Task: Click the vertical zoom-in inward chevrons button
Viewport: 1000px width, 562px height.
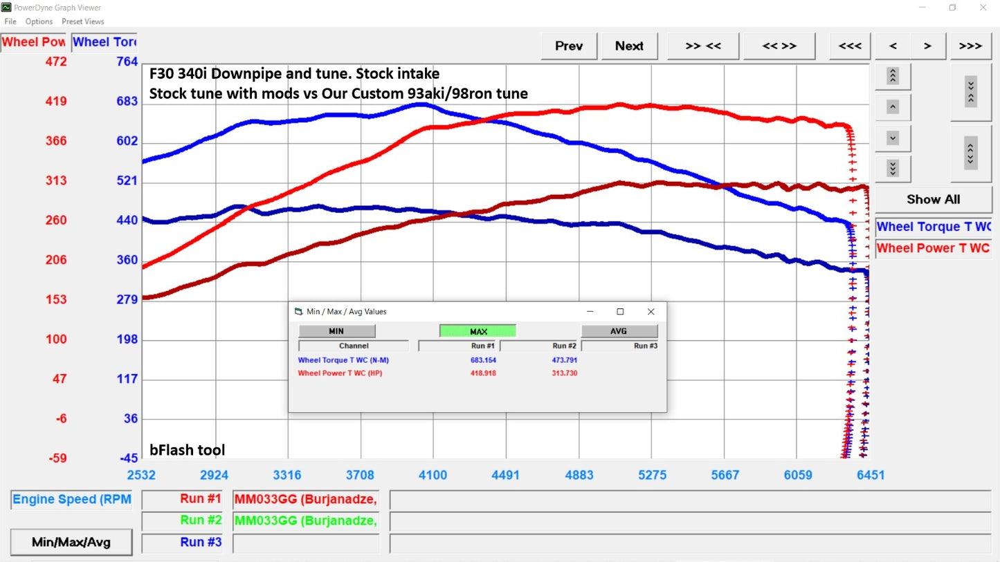Action: (x=971, y=90)
